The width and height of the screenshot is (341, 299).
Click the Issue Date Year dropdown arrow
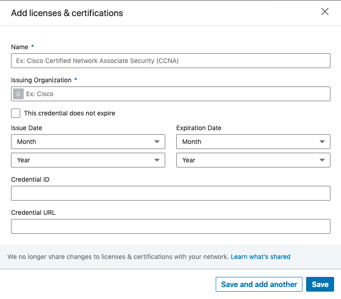pyautogui.click(x=157, y=160)
